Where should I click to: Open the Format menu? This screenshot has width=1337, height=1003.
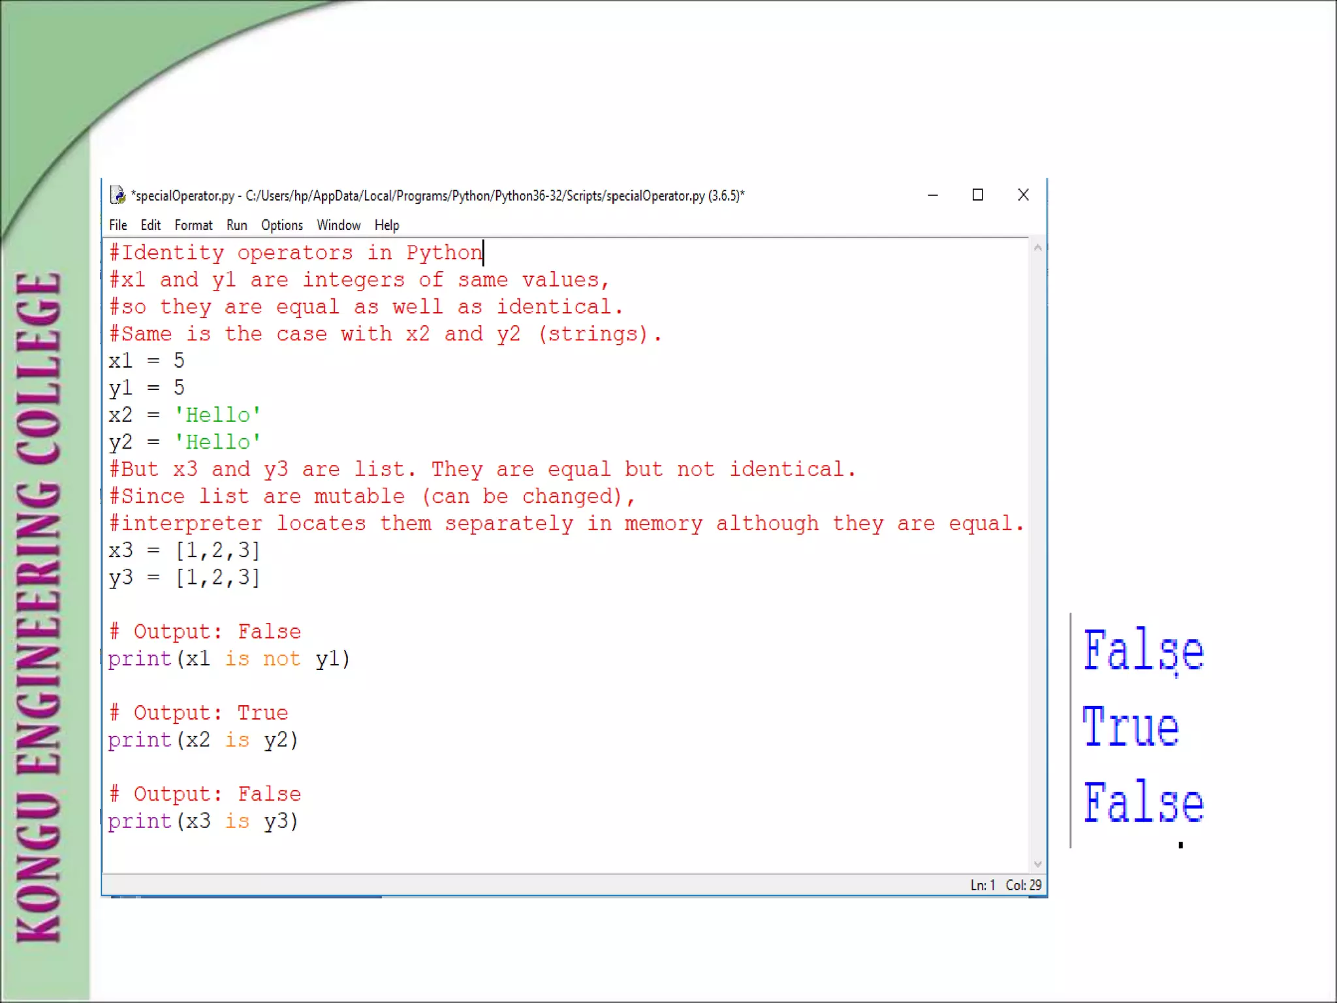tap(193, 225)
